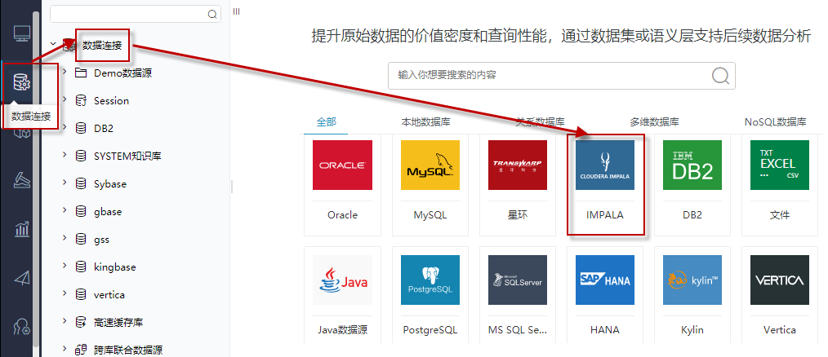
Task: Select the gbase tree item
Action: (x=108, y=211)
